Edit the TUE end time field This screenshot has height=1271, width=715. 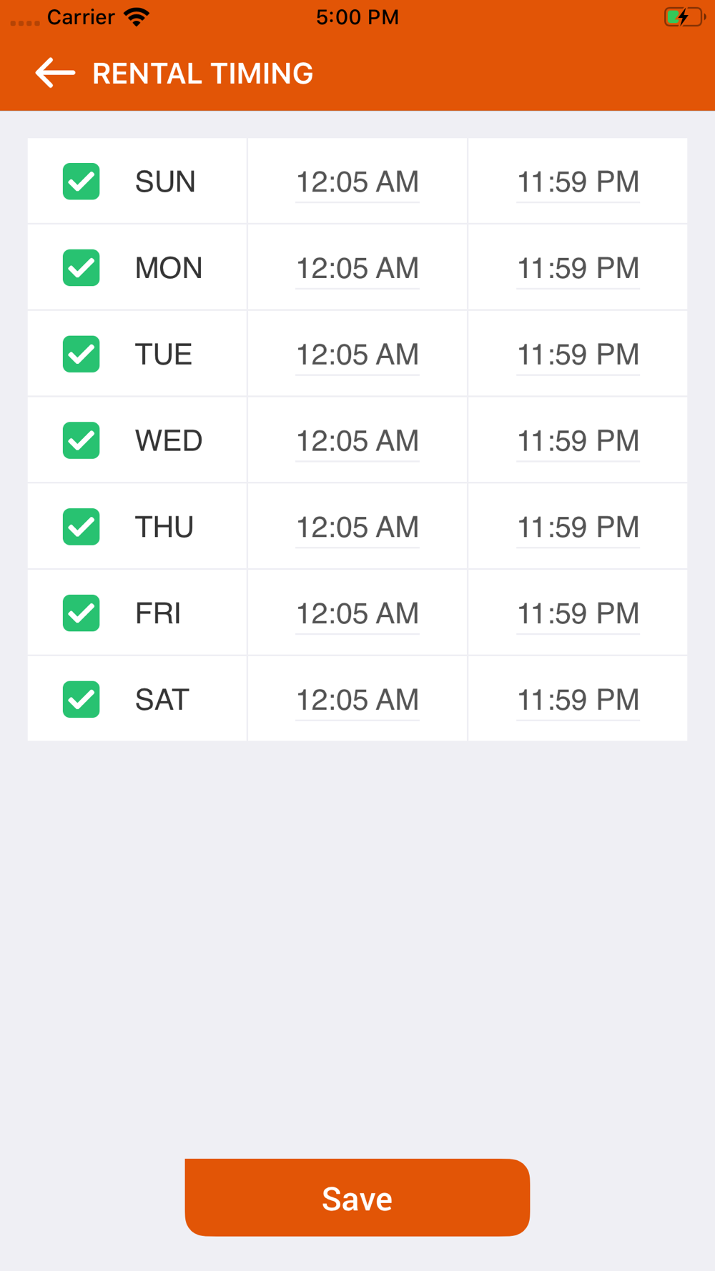578,355
